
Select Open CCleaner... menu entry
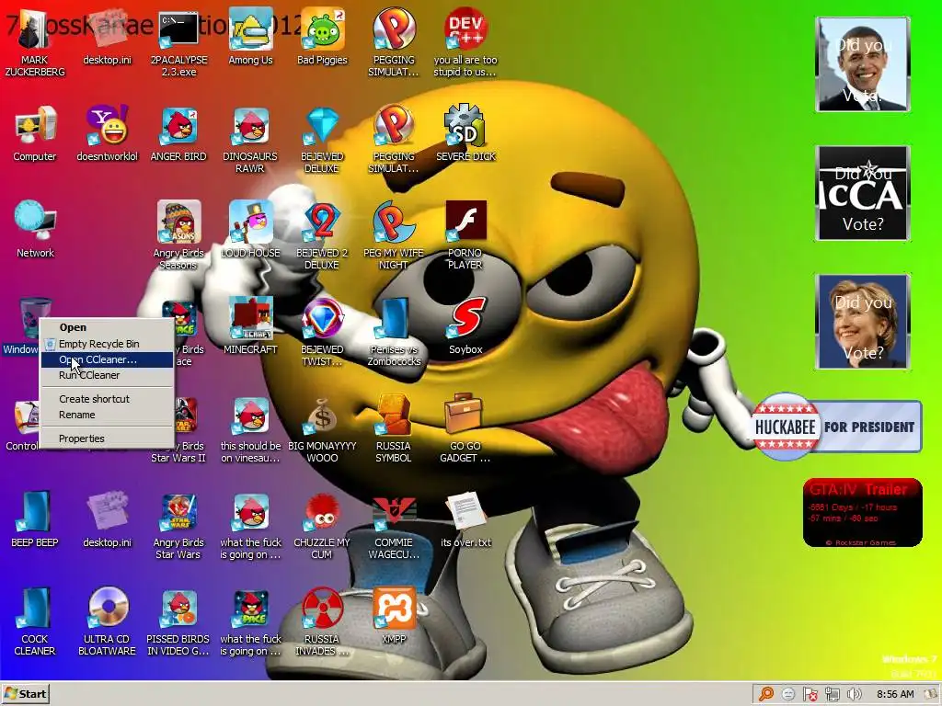(107, 359)
